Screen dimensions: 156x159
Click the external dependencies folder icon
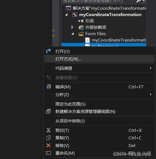(81, 27)
